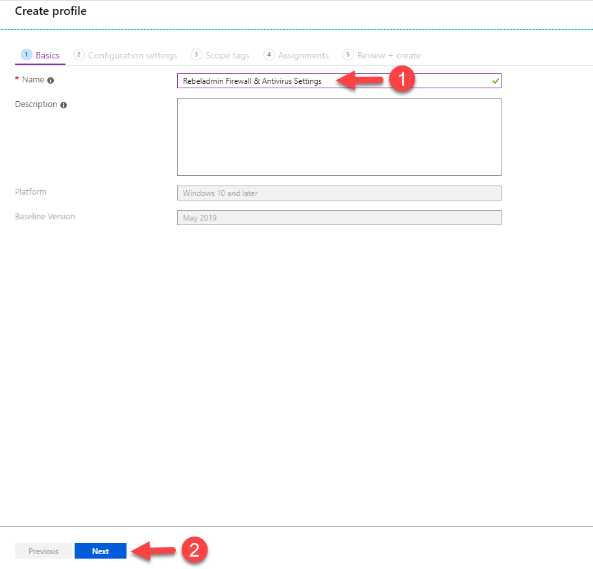Viewport: 593px width, 569px height.
Task: Click the Name field info icon
Action: (51, 80)
